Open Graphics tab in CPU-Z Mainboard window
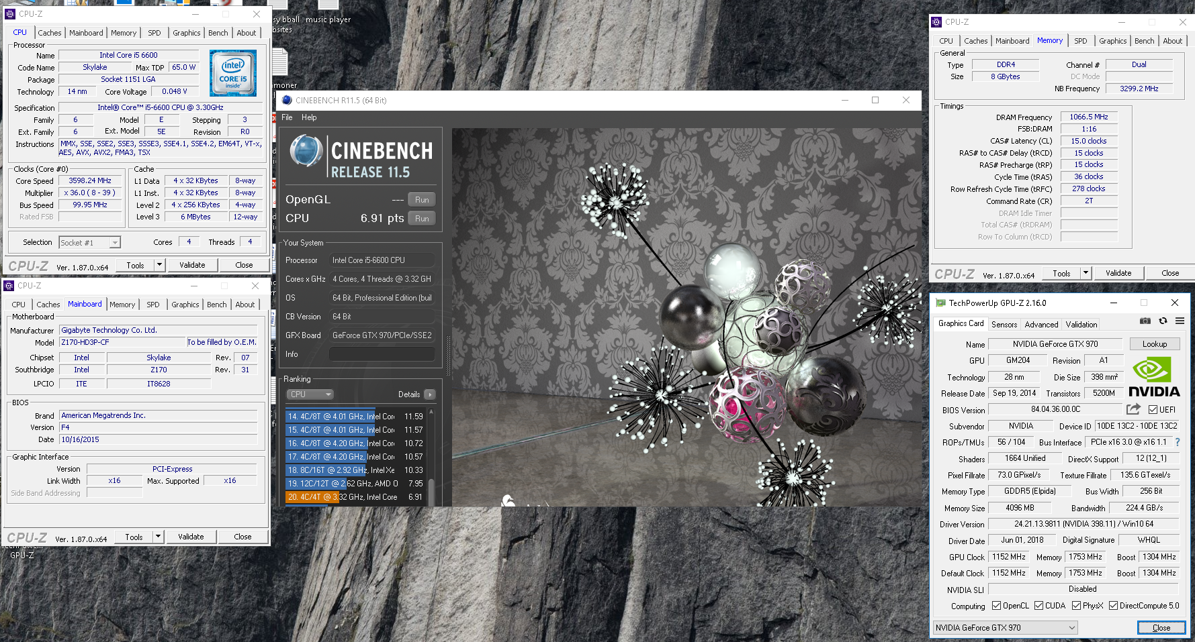This screenshot has height=642, width=1195. 185,305
